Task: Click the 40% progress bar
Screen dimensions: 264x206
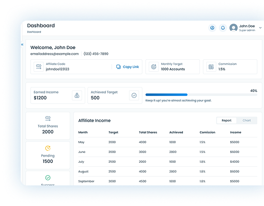Action: 201,95
